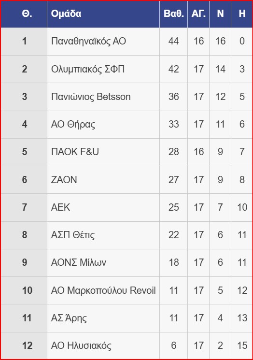
Task: Open the Παναθηναϊκός ΑΟ team entry
Action: point(88,41)
